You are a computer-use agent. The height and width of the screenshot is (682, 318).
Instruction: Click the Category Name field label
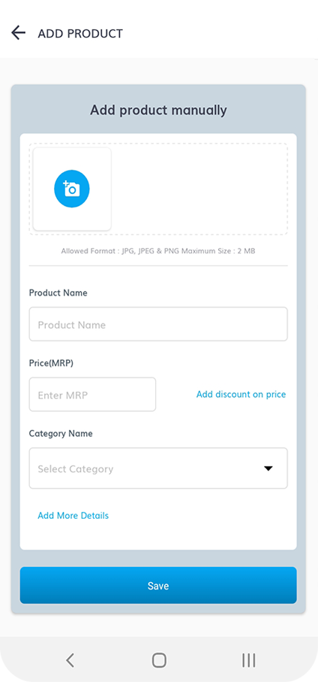[61, 434]
